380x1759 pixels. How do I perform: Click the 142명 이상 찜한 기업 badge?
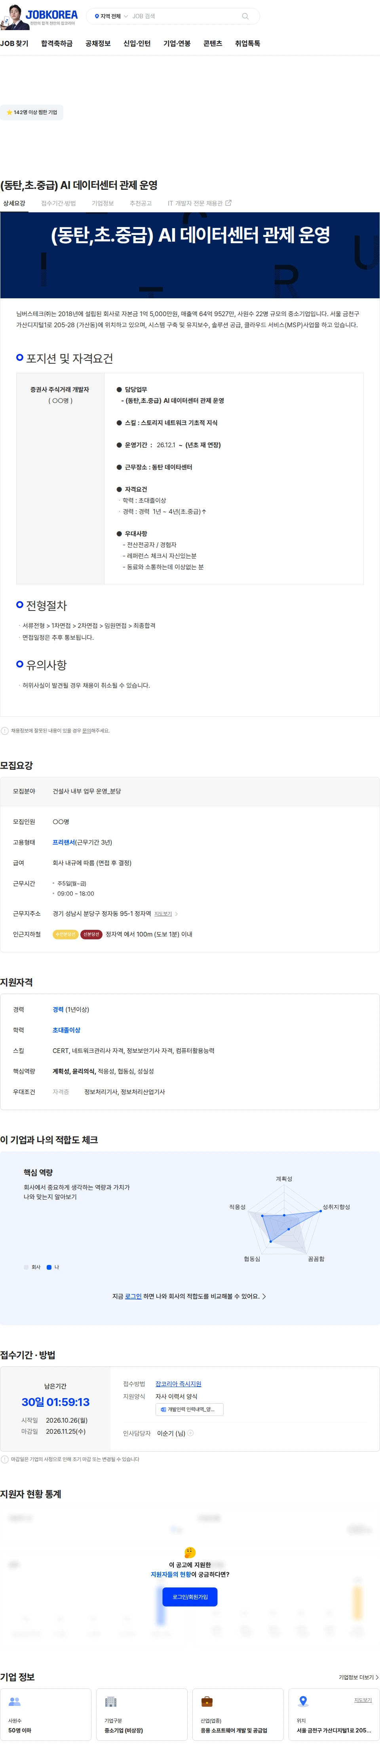[x=31, y=112]
